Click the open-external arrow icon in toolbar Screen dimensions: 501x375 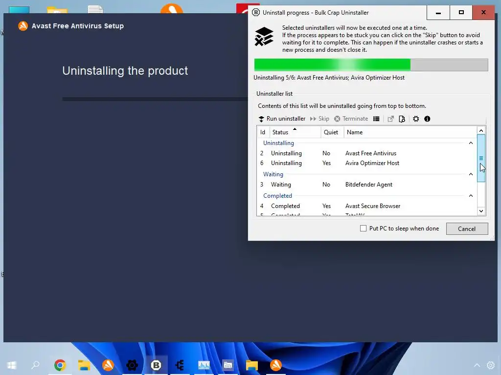point(390,119)
